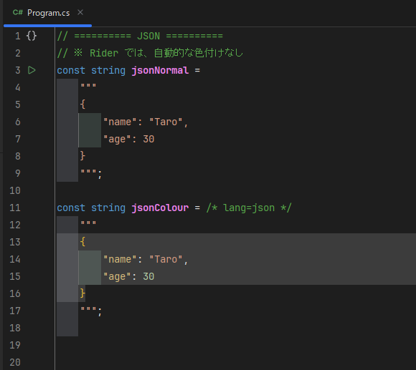The image size is (416, 370).
Task: Click the yellow closing brace on line 16
Action: click(82, 293)
